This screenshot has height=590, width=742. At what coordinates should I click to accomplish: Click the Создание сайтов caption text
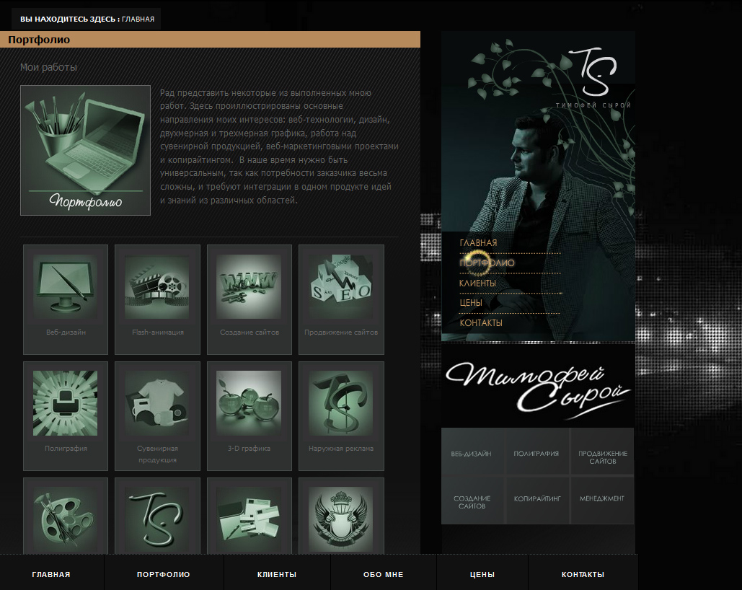pos(249,333)
